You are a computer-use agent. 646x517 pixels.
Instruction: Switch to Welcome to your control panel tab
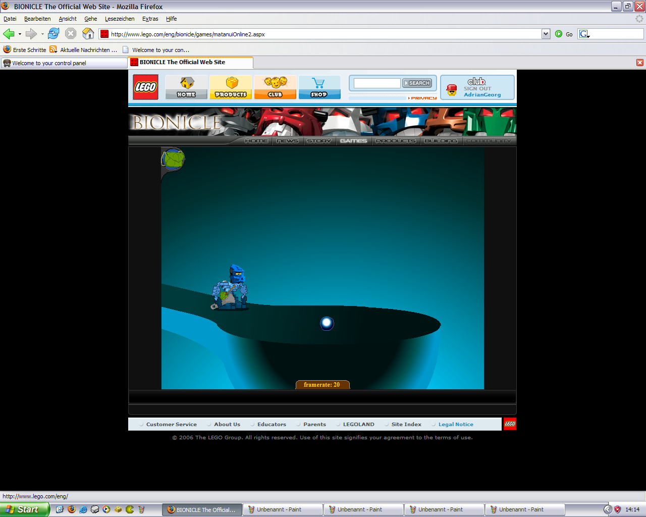[x=64, y=63]
